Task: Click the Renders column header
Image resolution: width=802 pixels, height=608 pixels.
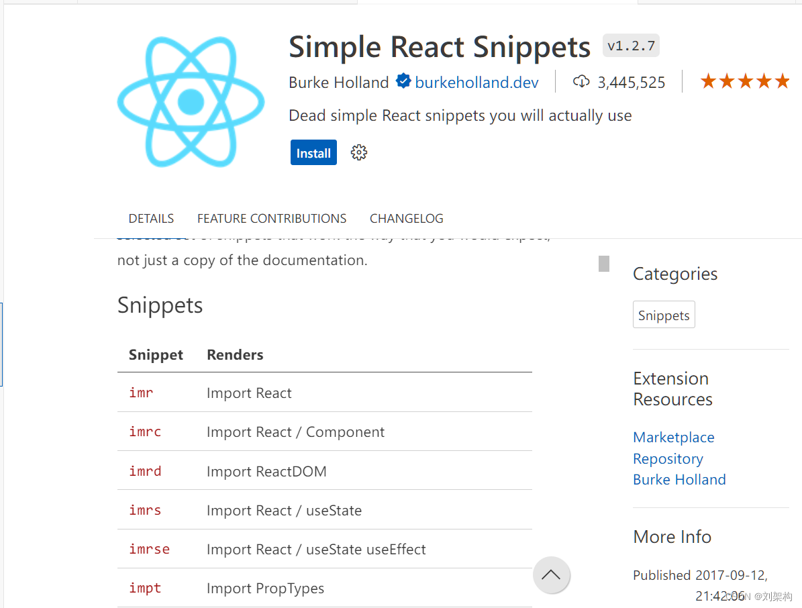Action: 236,354
